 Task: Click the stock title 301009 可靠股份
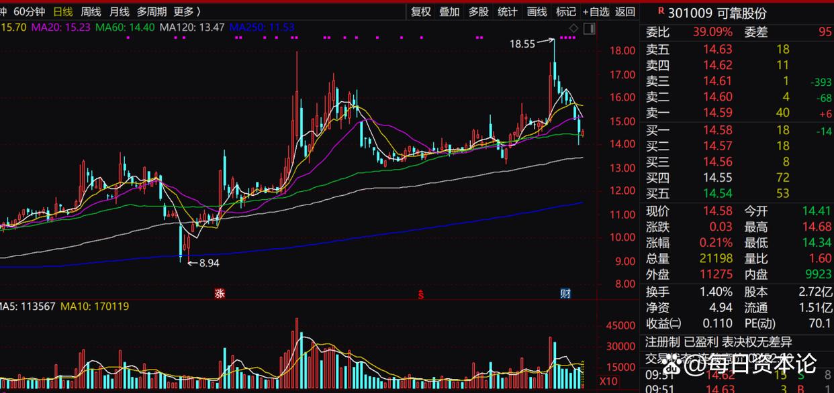tap(717, 13)
